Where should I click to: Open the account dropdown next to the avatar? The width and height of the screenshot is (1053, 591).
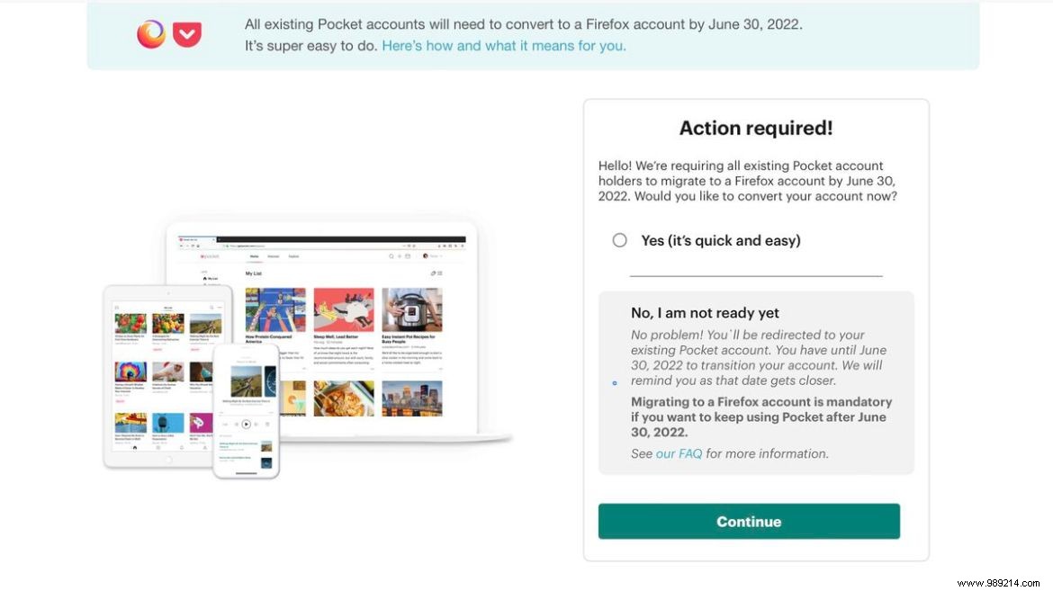tap(441, 256)
